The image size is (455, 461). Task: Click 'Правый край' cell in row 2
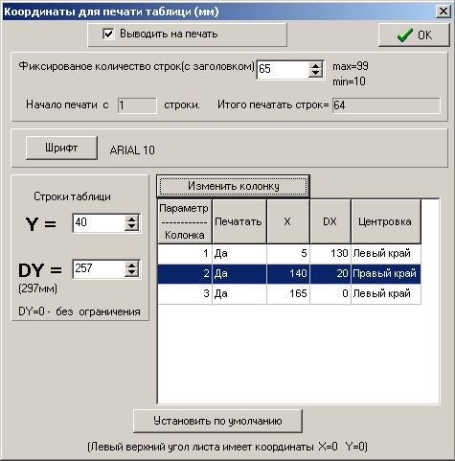pos(386,274)
